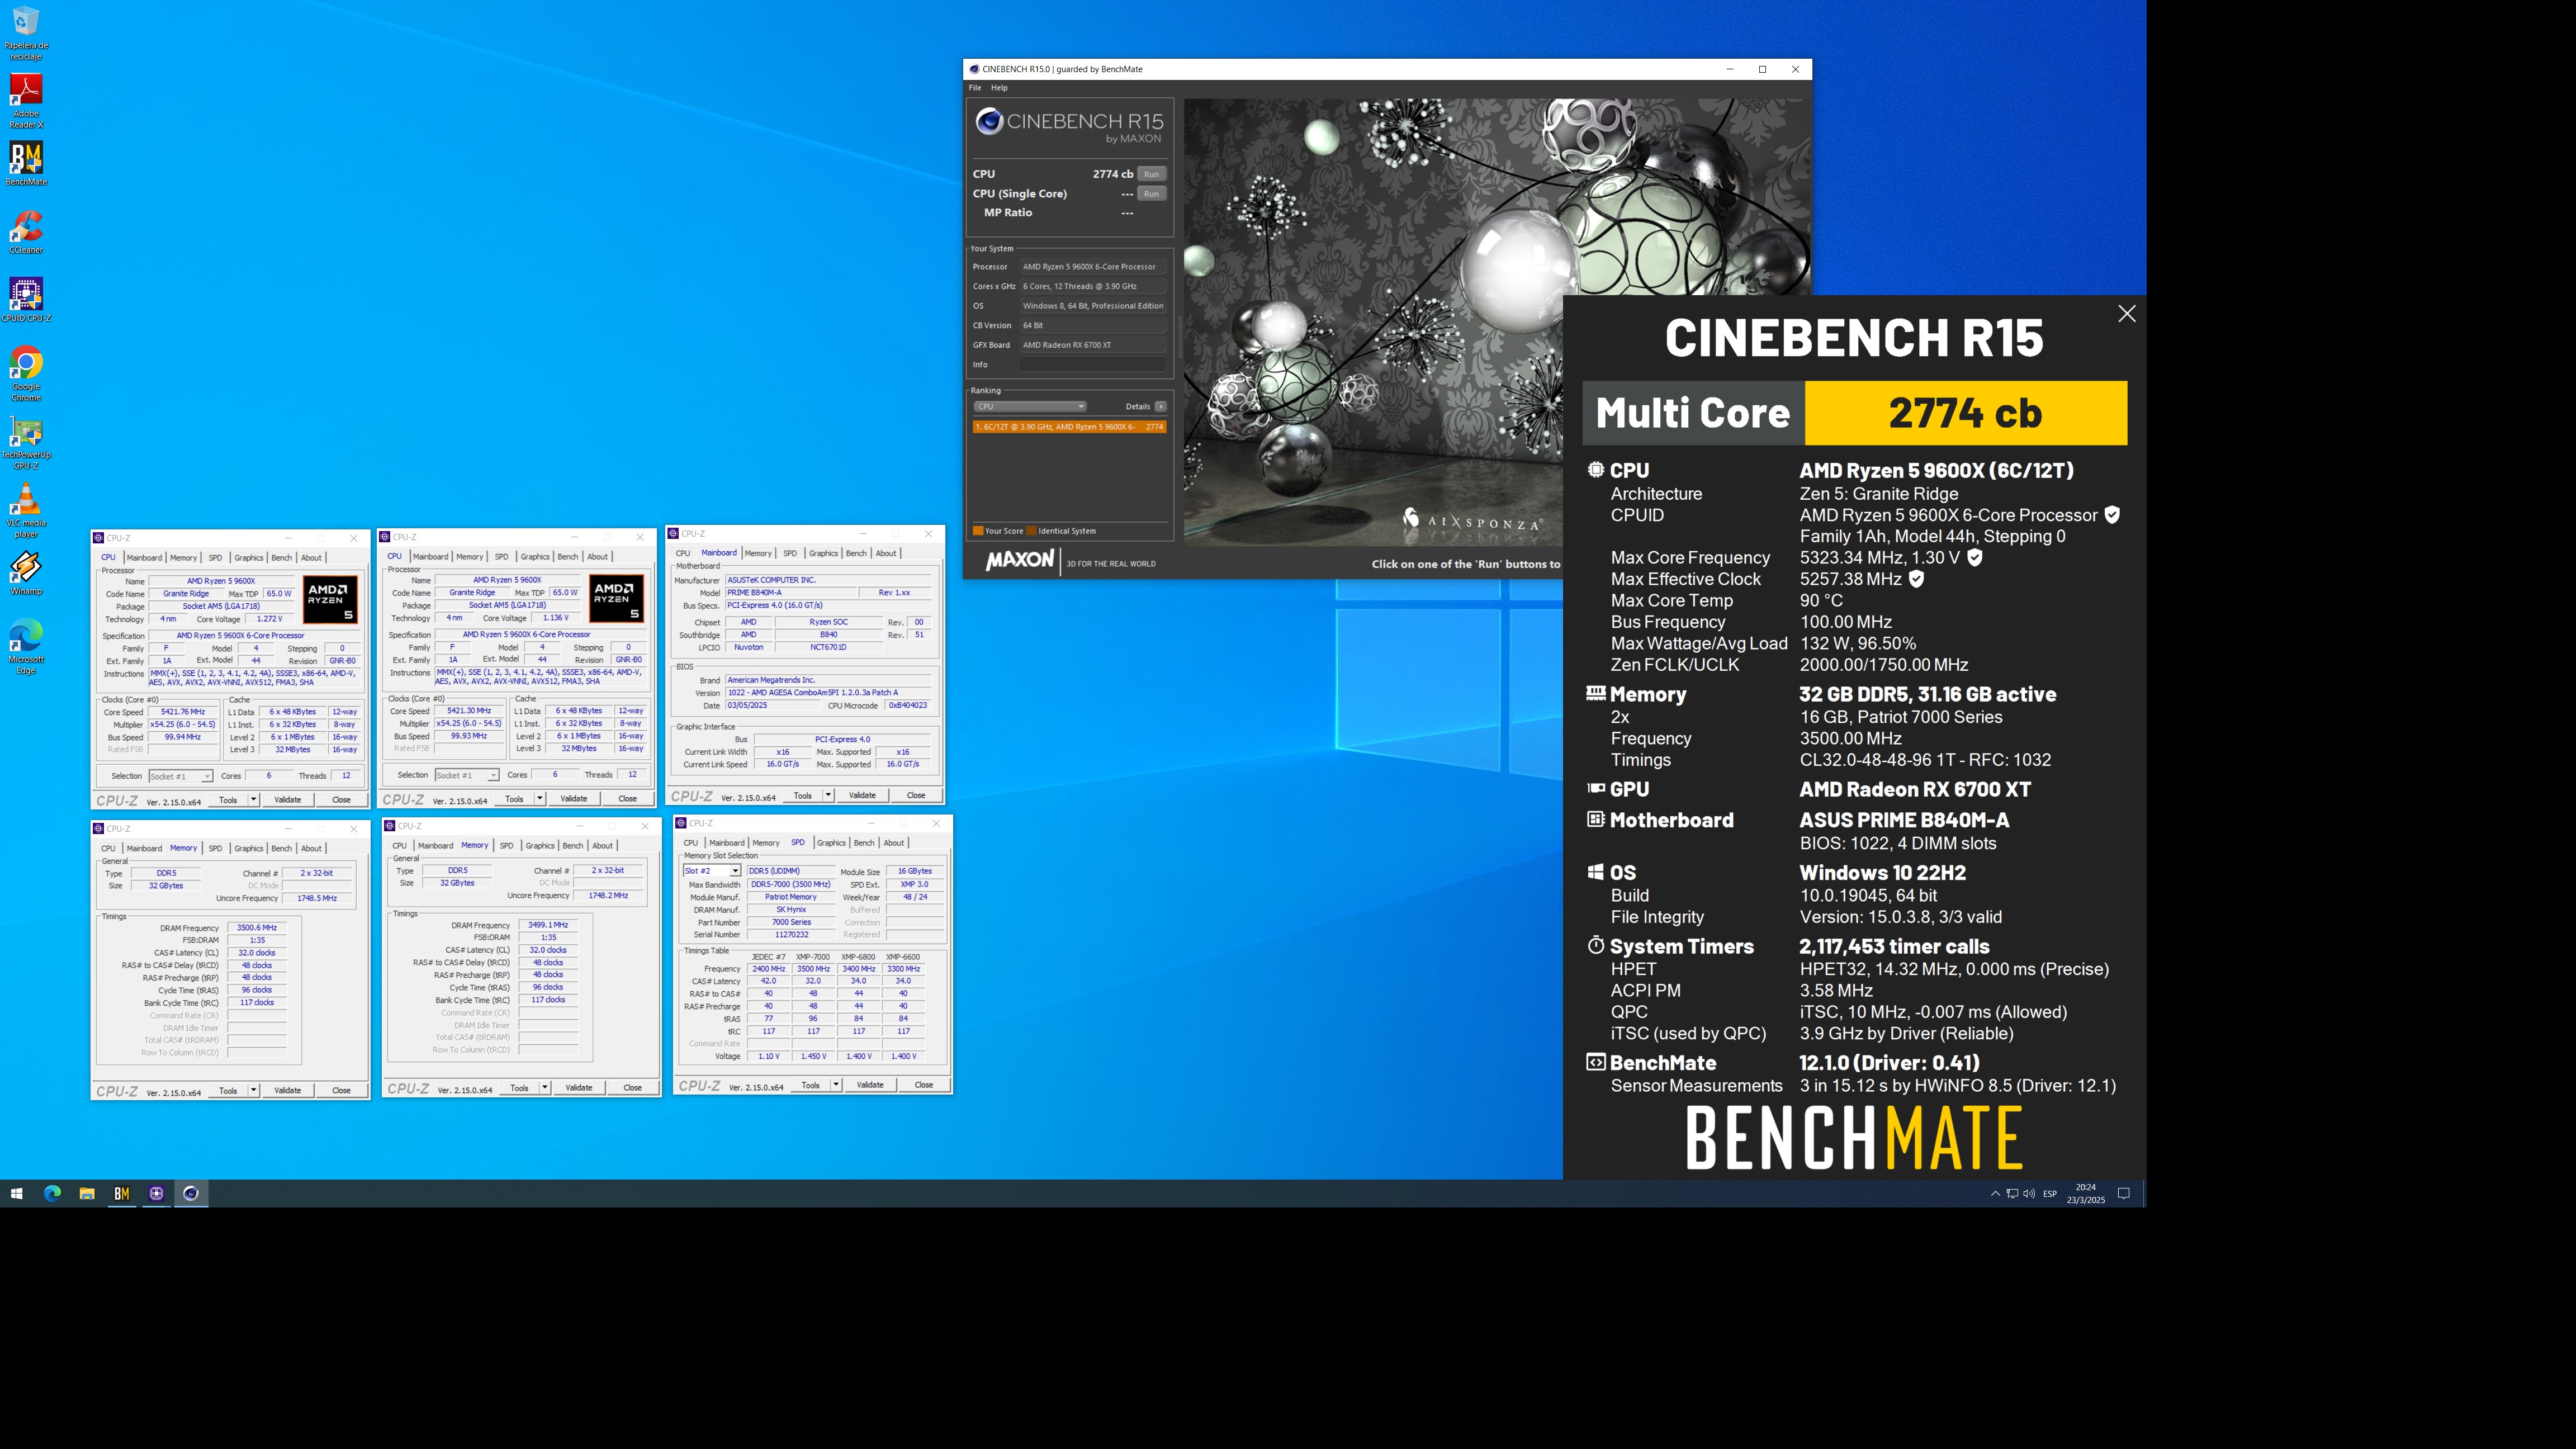Open the taskbar clock showing 20:24
The width and height of the screenshot is (2576, 1449).
tap(2086, 1193)
